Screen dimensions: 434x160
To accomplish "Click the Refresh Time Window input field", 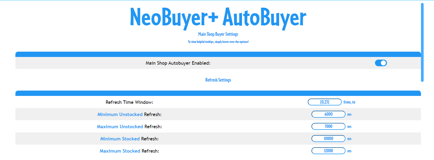I will pos(325,102).
